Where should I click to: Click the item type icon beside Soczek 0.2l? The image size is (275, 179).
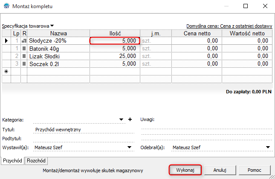point(24,64)
